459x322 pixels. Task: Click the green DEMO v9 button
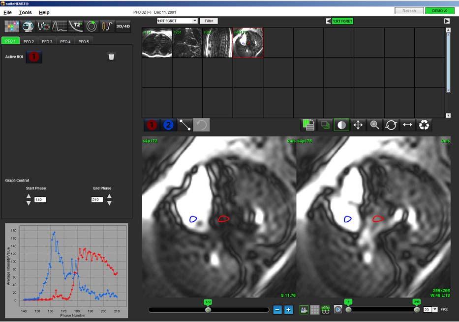(x=440, y=11)
